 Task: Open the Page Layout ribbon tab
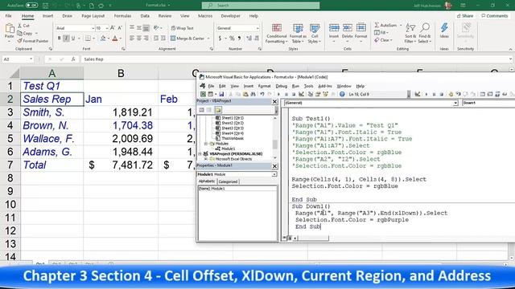click(93, 16)
